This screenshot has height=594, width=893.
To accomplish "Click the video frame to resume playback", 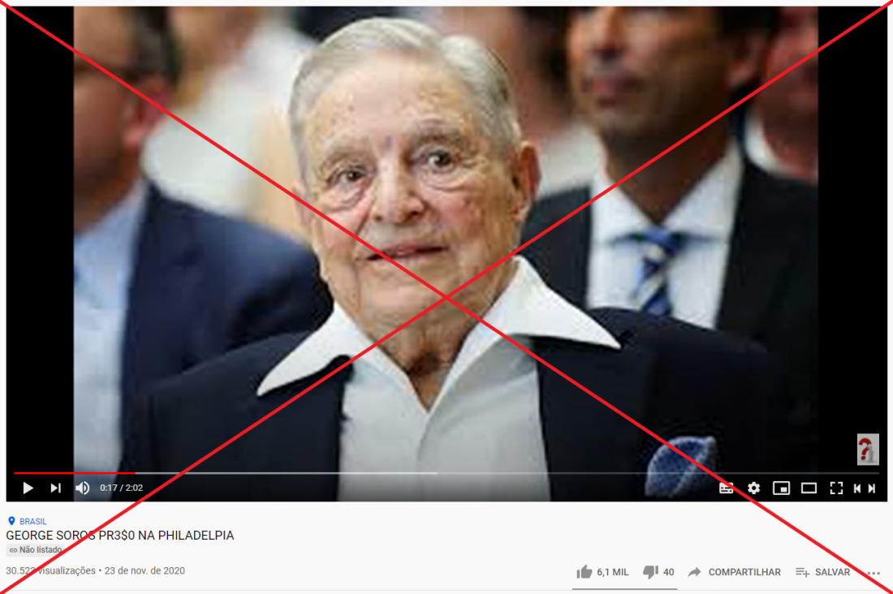I will (x=446, y=239).
